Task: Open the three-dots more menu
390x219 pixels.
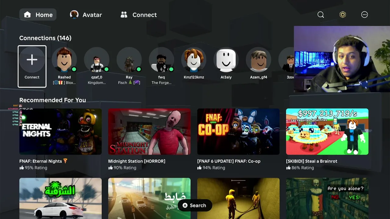Action: (x=364, y=15)
